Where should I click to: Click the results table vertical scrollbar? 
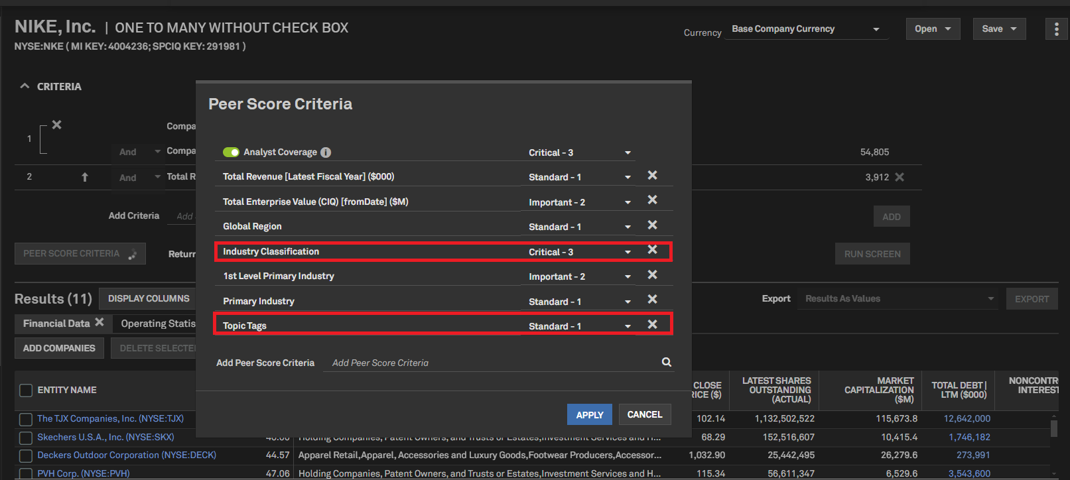(1053, 429)
